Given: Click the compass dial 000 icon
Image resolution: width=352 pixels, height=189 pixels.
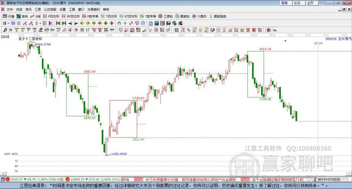Looking at the screenshot, I should point(46,30).
